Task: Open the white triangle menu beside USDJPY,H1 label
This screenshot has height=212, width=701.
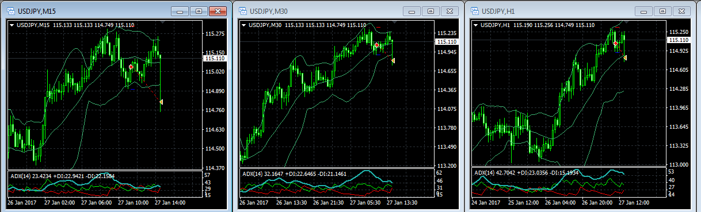Action: [x=476, y=25]
